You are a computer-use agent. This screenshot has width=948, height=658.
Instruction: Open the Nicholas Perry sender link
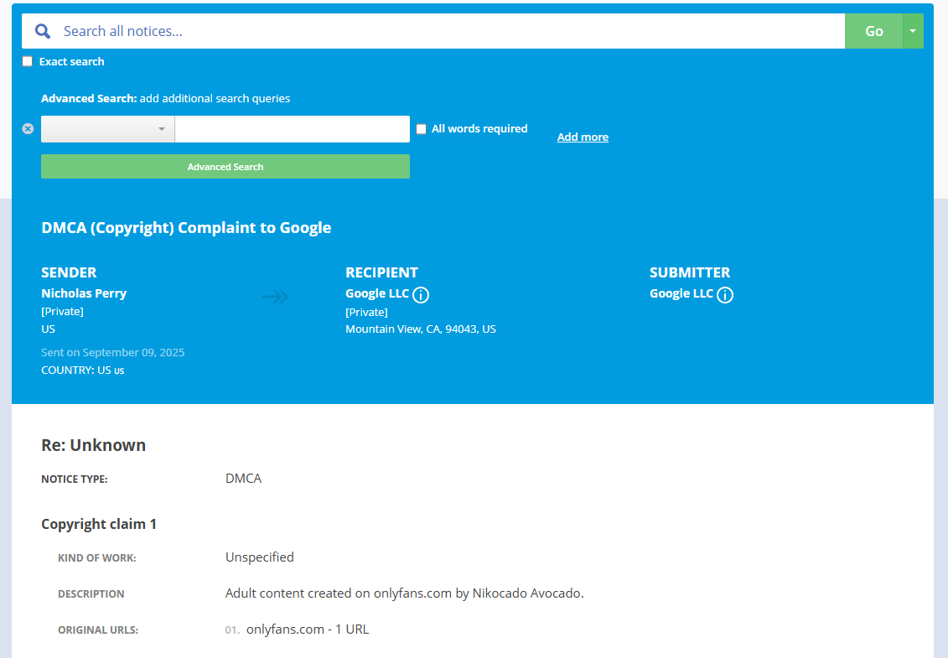click(84, 293)
